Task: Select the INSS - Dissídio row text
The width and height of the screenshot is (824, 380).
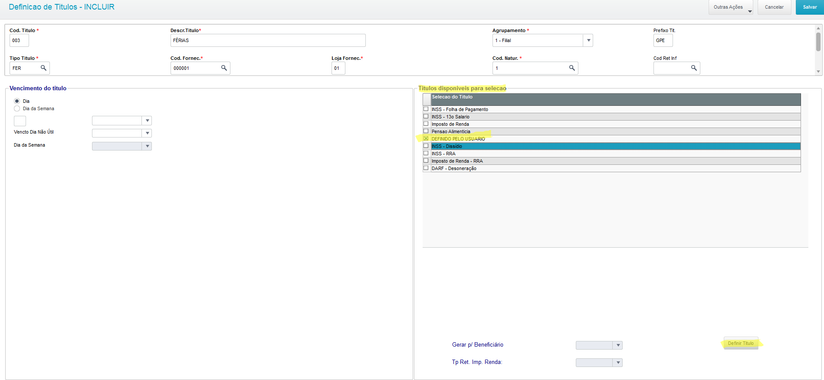Action: [447, 146]
